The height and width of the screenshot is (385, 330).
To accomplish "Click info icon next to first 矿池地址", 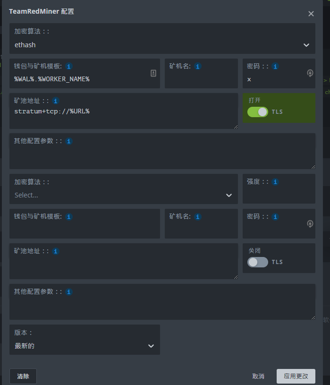I will click(x=56, y=101).
